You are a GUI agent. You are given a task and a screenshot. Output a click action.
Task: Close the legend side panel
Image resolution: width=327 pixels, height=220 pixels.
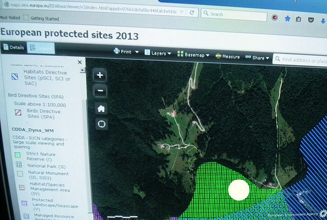pos(80,62)
